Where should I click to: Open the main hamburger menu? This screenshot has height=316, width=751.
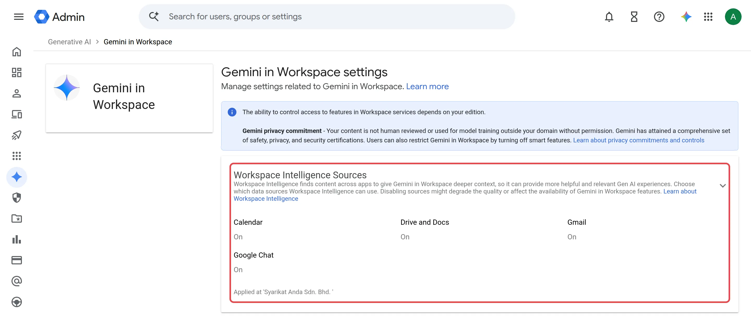point(19,17)
